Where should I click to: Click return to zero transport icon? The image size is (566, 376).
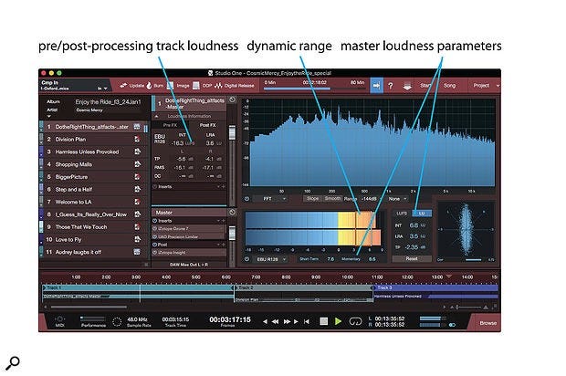click(x=307, y=321)
